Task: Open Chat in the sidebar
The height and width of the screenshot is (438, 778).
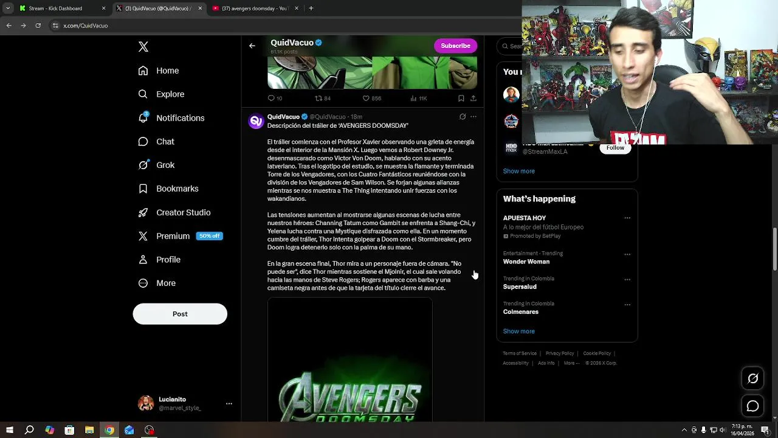Action: [x=156, y=142]
